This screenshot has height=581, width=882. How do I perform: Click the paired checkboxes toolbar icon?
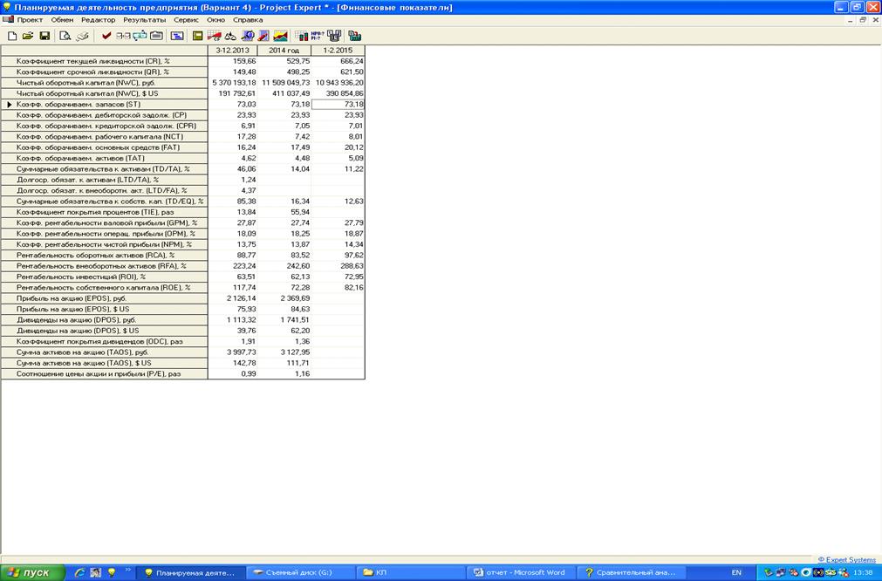click(123, 36)
